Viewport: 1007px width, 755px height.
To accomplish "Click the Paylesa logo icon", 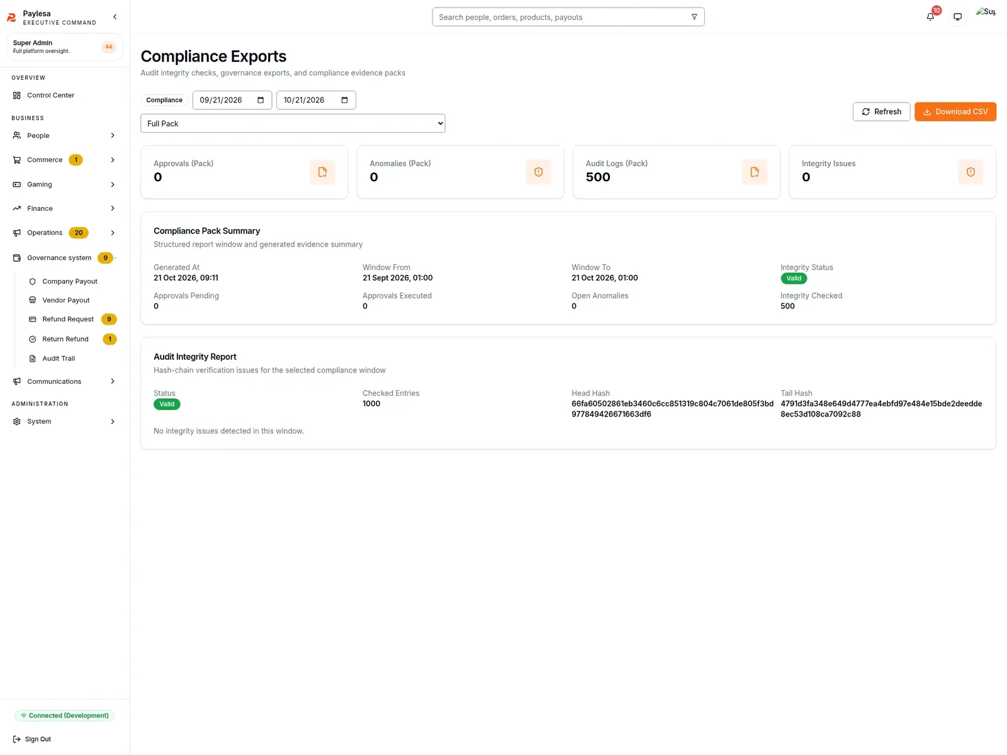I will tap(11, 18).
